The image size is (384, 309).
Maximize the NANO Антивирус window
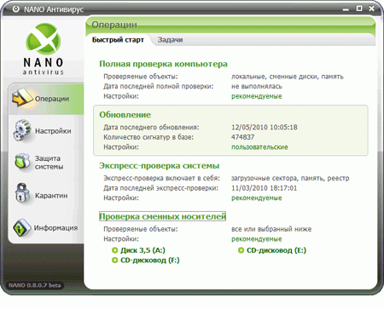point(359,9)
